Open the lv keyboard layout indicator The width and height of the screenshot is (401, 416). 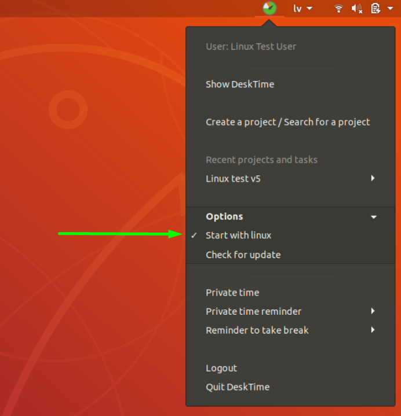coord(302,9)
